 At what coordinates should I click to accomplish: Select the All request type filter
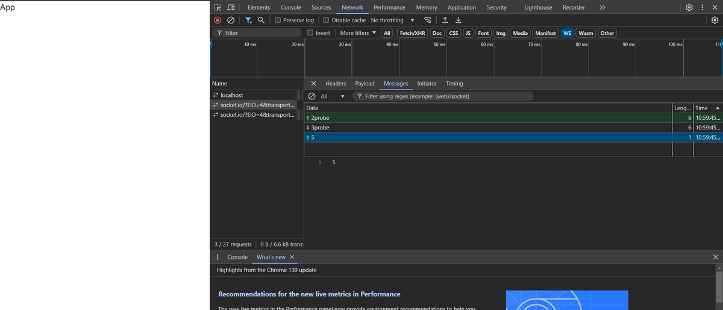coord(387,33)
